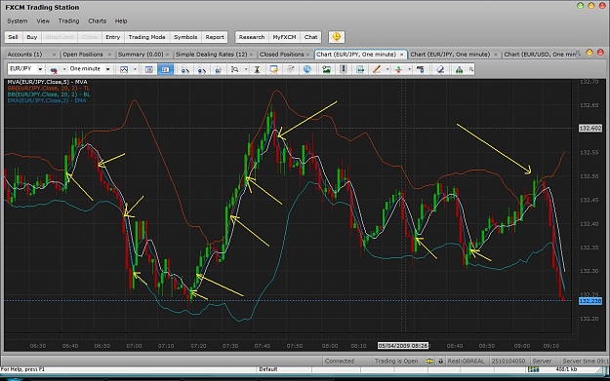Click the padlock icon in the status bar
Screen dimensions: 610x381
[x=440, y=361]
